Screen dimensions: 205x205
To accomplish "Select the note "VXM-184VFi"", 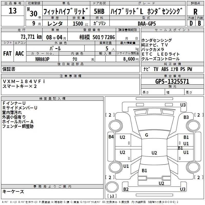I will pos(24,81).
